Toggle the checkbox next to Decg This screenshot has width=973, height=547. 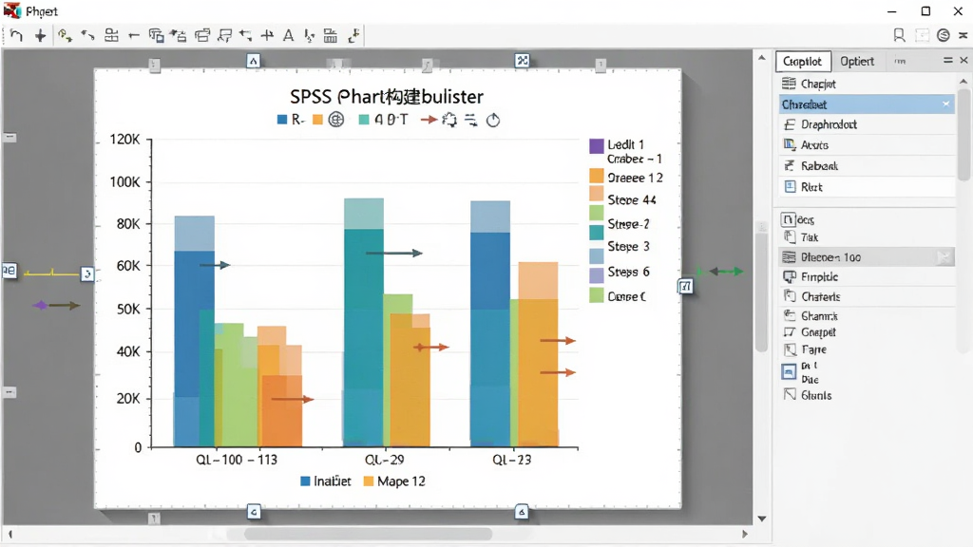point(788,219)
